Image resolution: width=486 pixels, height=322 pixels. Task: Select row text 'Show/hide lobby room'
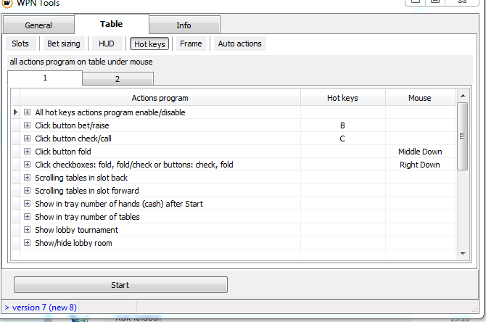tap(73, 243)
